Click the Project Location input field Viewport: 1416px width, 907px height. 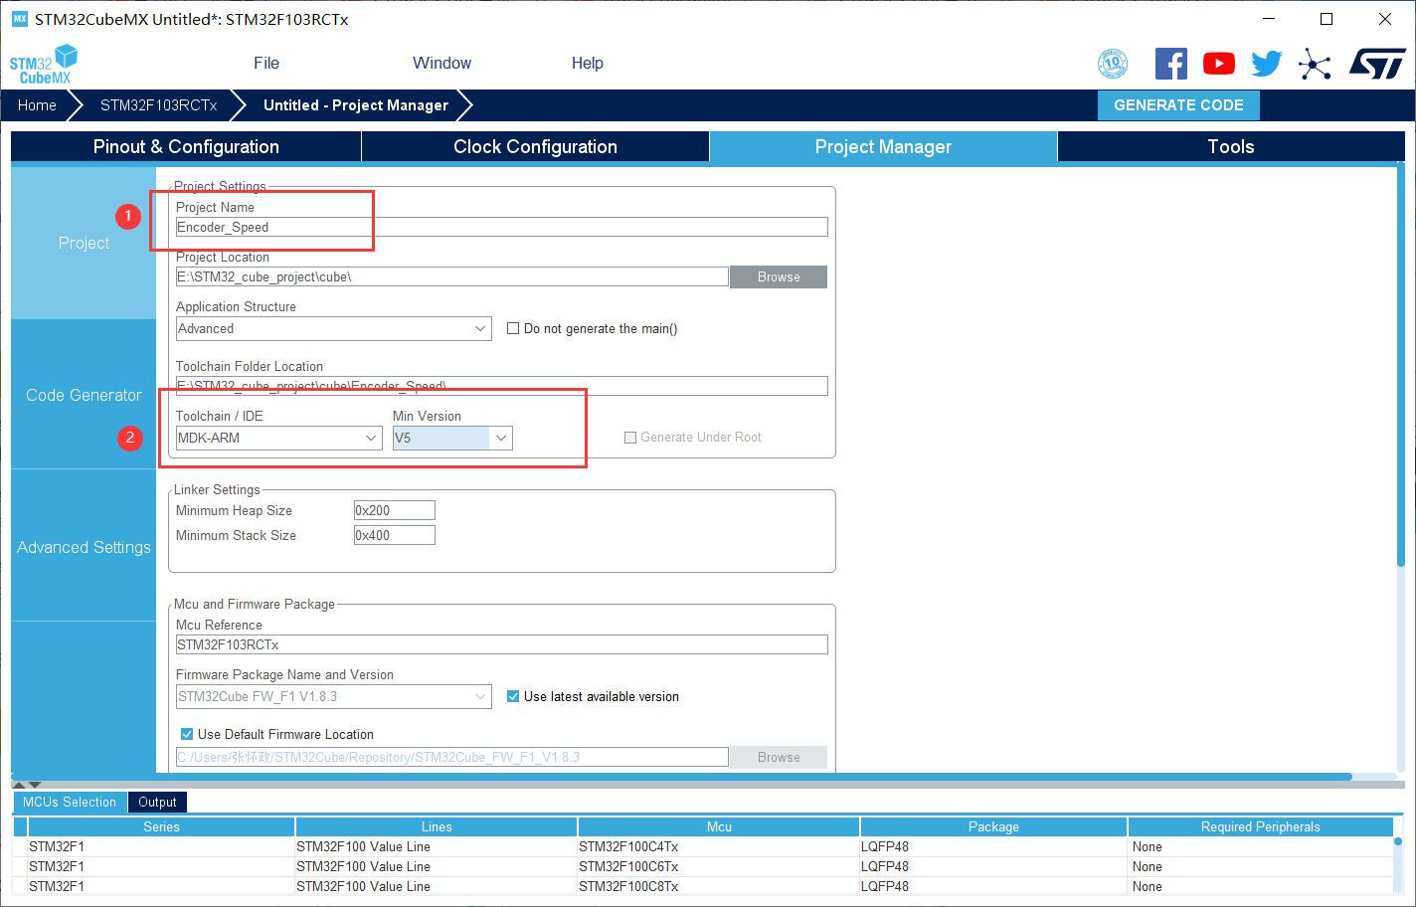pyautogui.click(x=452, y=276)
